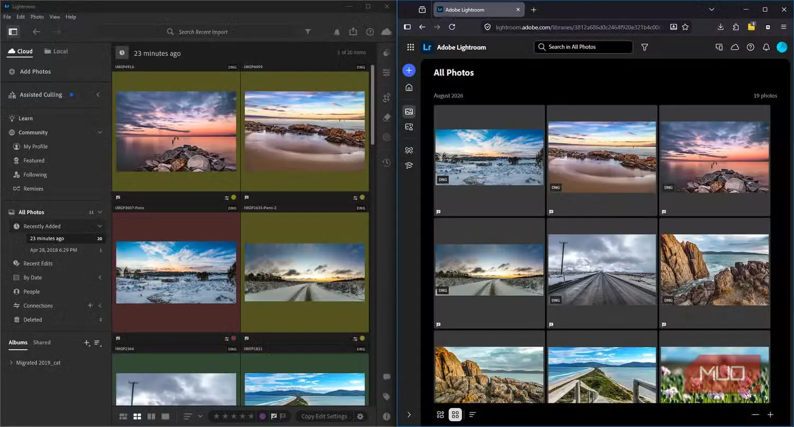Open the File menu

point(7,17)
